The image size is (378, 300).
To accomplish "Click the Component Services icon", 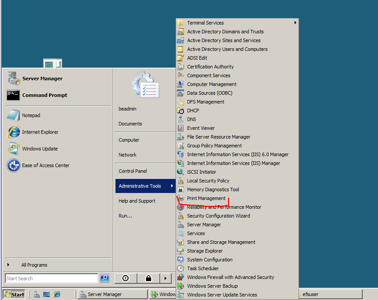I will [x=180, y=75].
